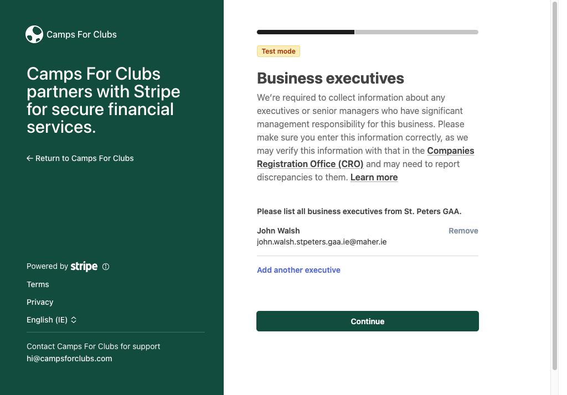Click the page vertical scrollbar

tap(555, 186)
